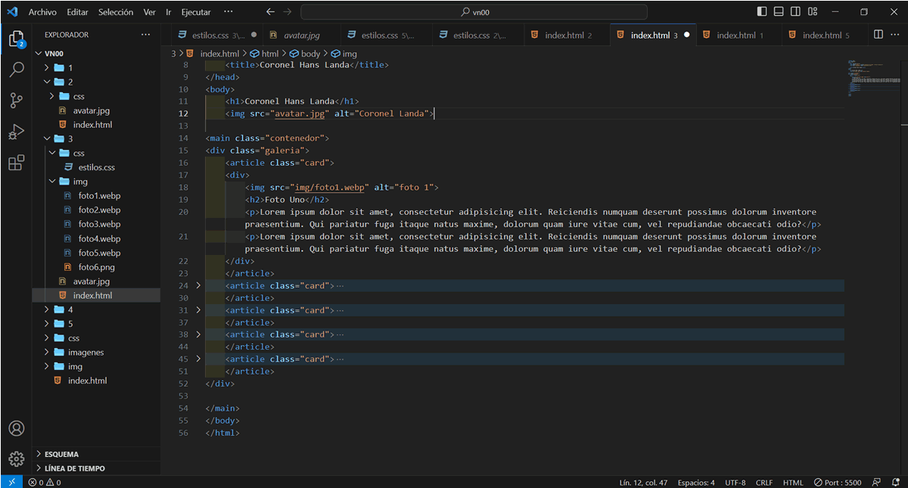Expand folder 4 in the explorer
This screenshot has height=488, width=908.
tap(70, 309)
